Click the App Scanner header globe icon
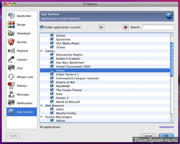 point(169,16)
